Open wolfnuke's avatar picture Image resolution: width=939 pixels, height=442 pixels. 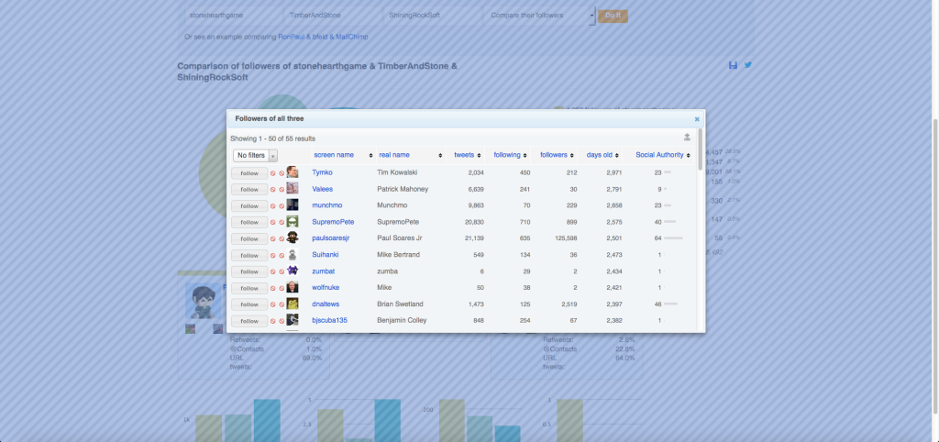point(293,287)
